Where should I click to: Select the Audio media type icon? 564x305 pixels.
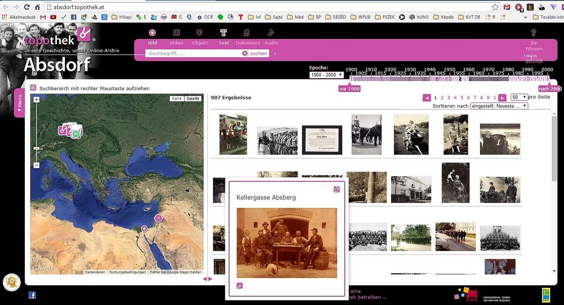click(271, 32)
